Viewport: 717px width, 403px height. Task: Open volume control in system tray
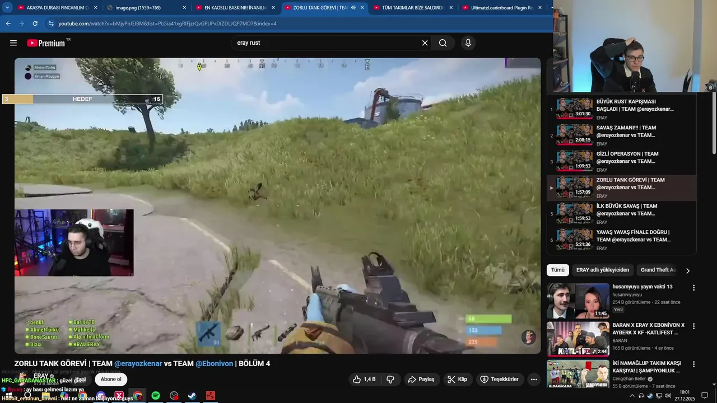pos(668,396)
